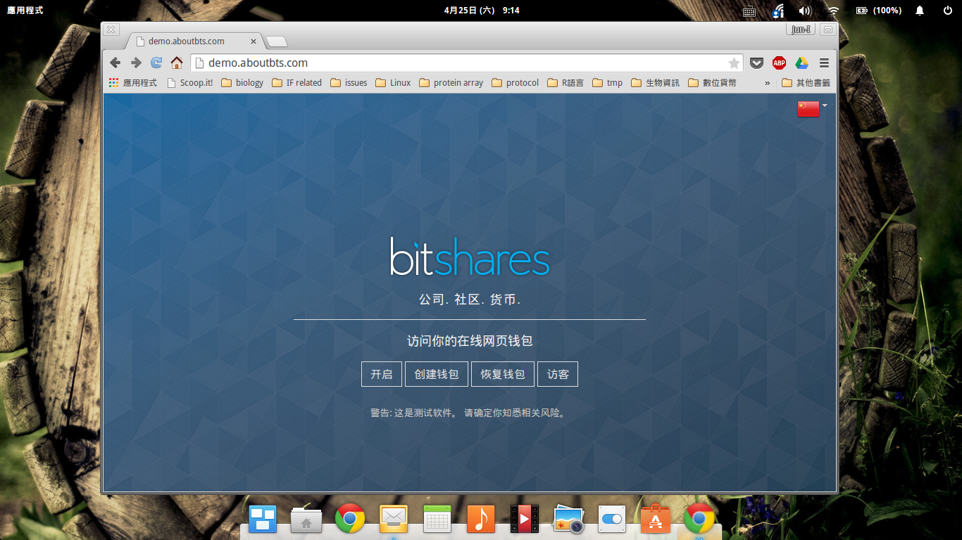Open the Mail dock icon

pyautogui.click(x=394, y=519)
